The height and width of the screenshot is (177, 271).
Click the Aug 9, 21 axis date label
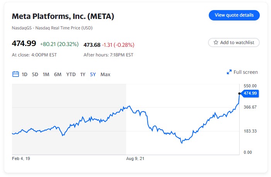[x=136, y=158]
